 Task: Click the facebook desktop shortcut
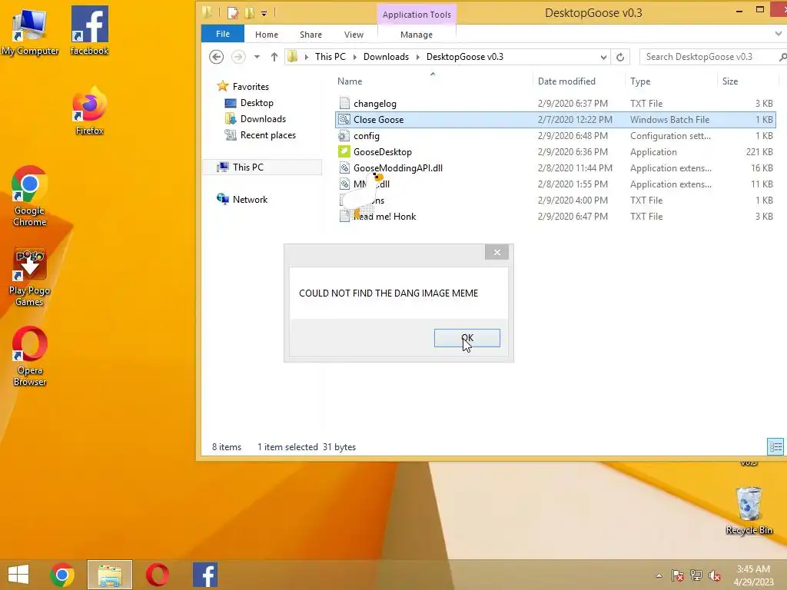89,31
